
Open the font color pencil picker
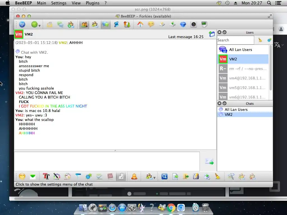pos(57,176)
